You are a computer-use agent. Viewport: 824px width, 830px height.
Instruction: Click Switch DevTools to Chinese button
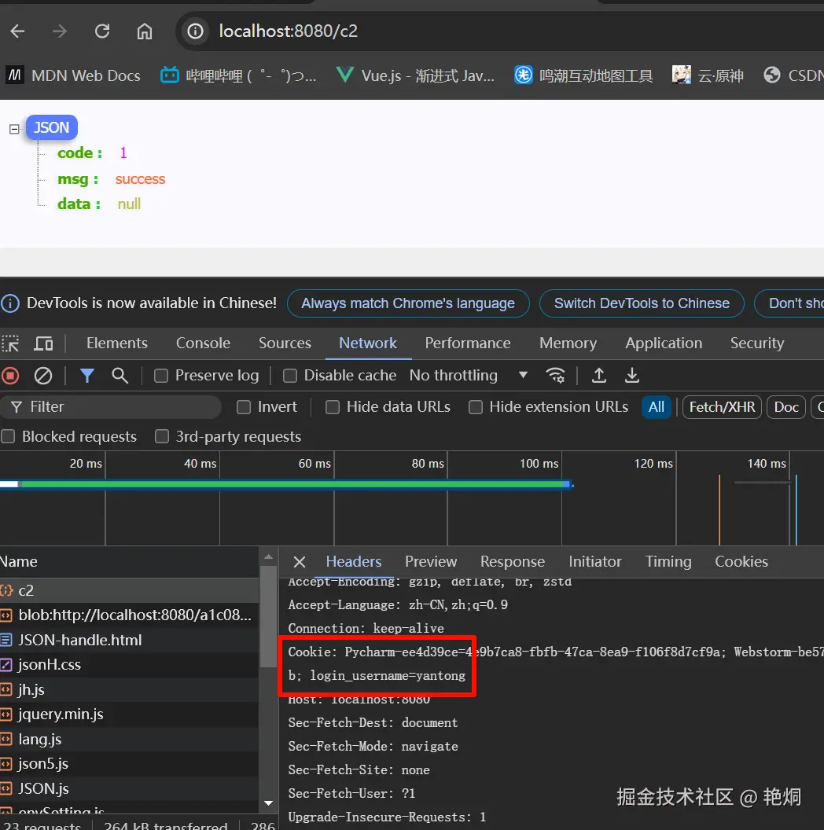642,303
